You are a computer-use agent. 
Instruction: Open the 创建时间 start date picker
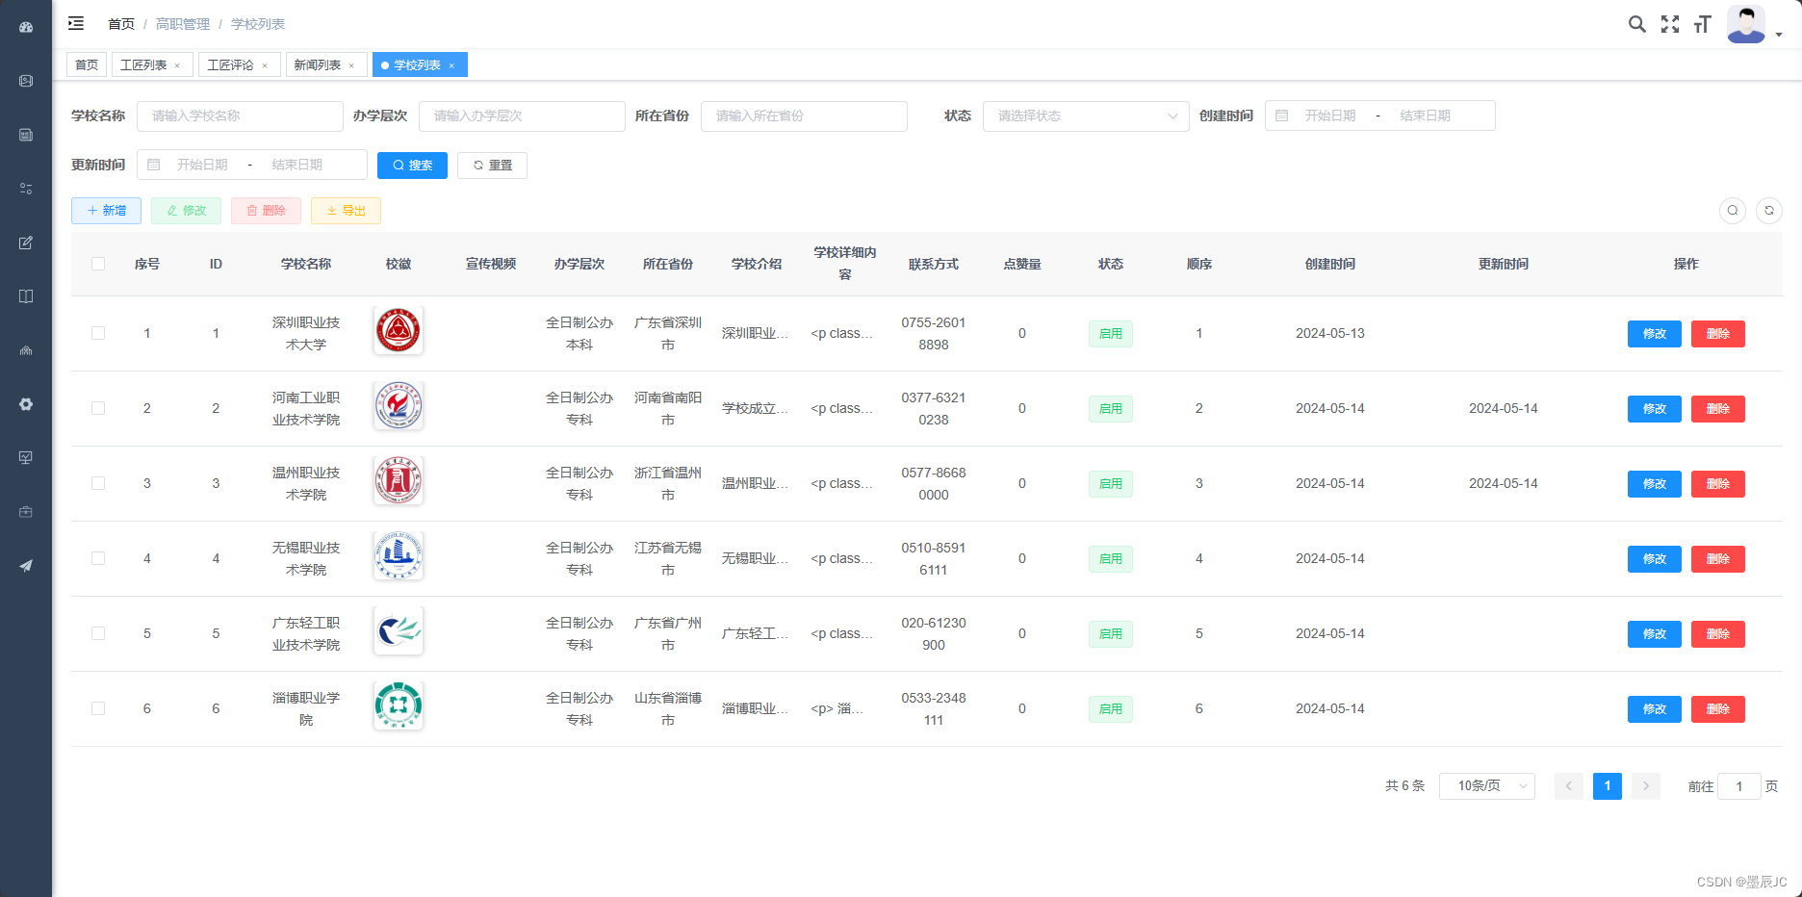(1329, 115)
